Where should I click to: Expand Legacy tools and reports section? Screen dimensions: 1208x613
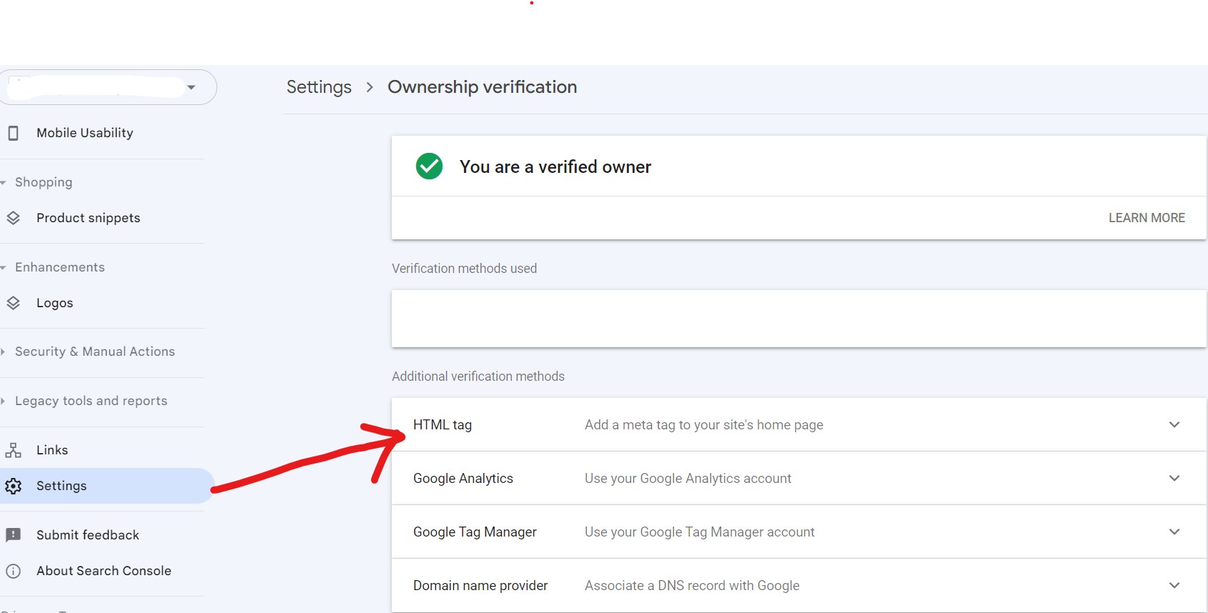(84, 401)
